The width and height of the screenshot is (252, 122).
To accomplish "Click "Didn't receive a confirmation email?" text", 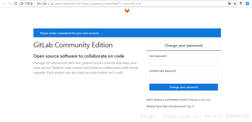I will click(167, 100).
